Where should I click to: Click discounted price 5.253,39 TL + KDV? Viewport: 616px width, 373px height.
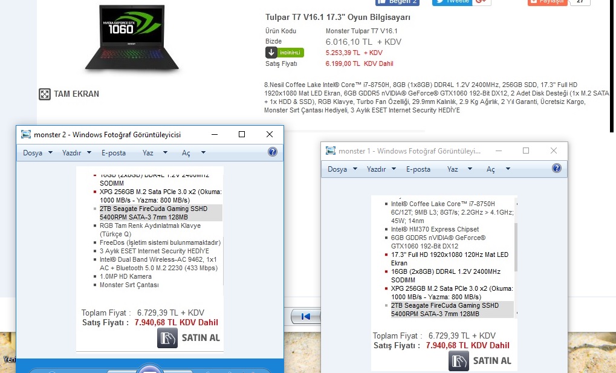(x=354, y=53)
